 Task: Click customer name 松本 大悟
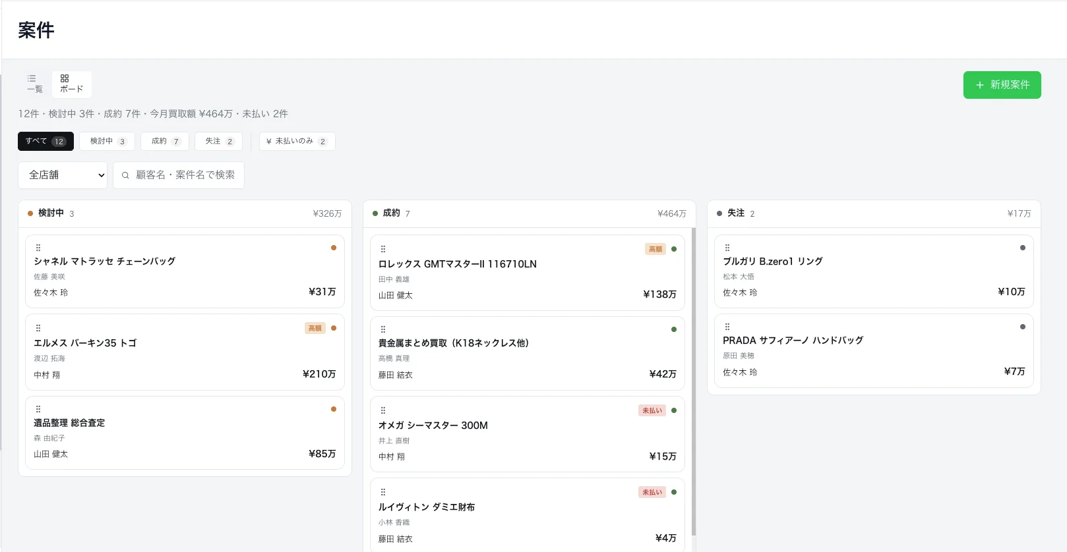[739, 277]
